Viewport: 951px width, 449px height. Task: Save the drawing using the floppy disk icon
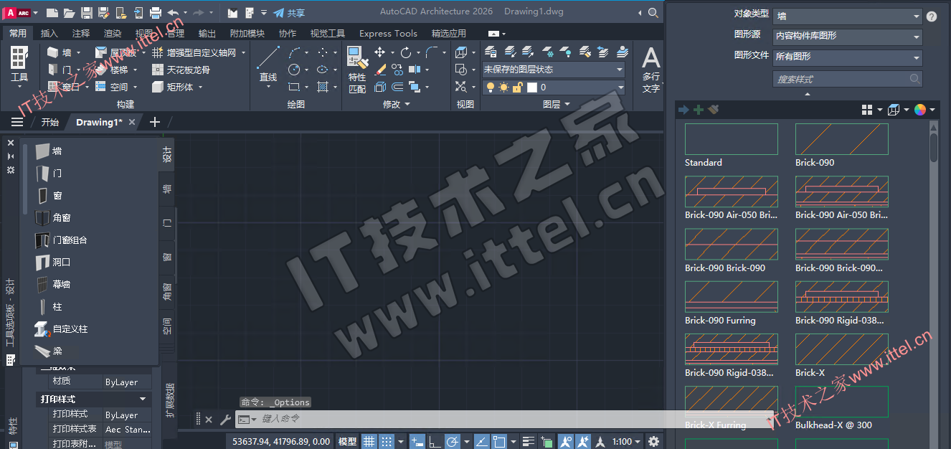[87, 13]
